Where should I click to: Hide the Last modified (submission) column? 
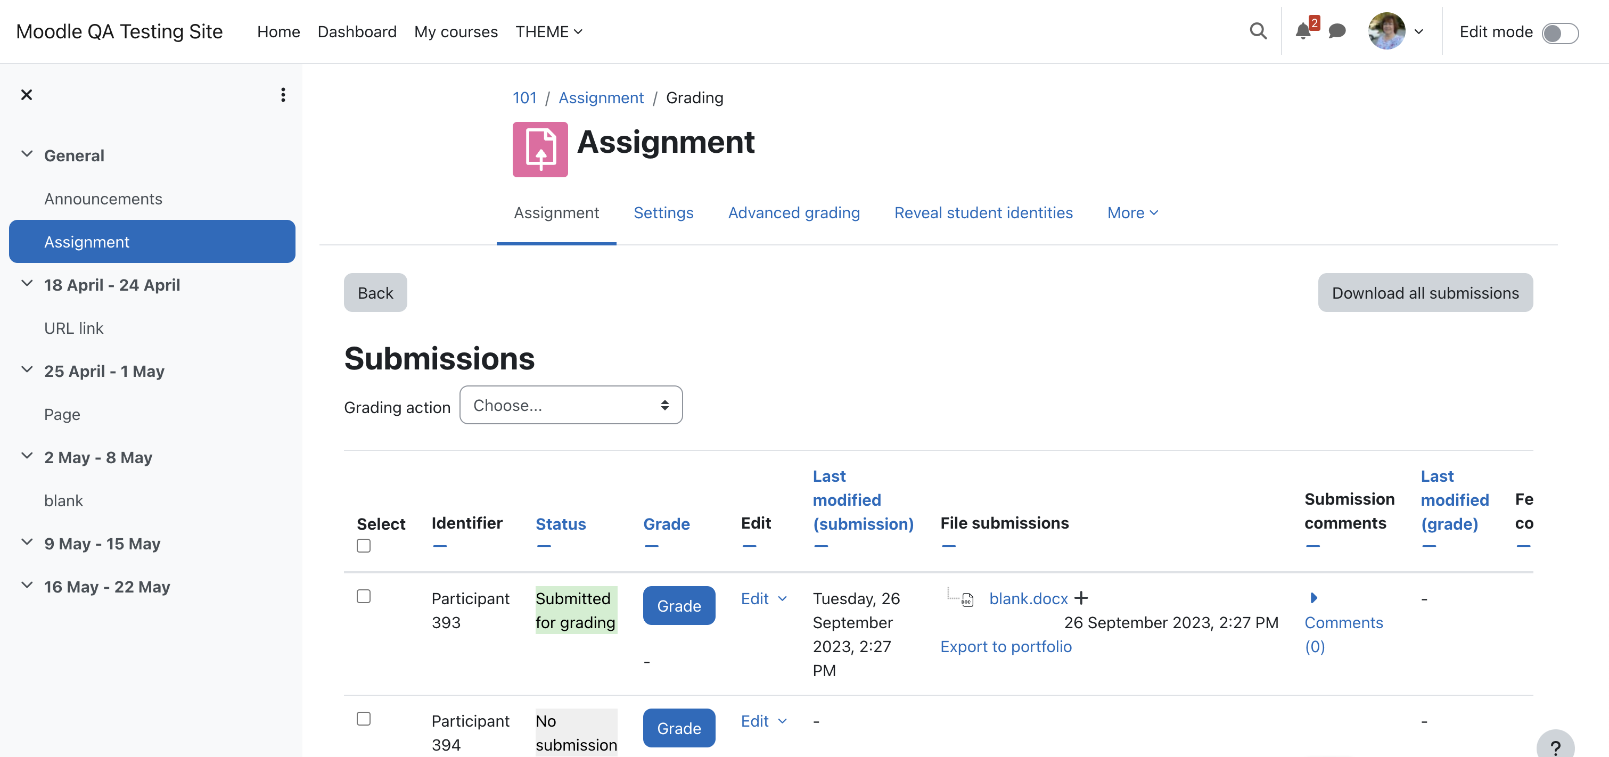(x=822, y=547)
